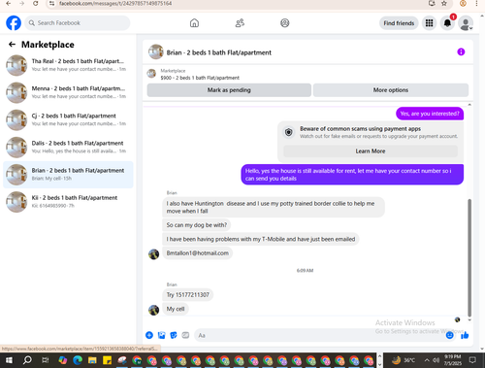
Task: Click More options button
Action: click(x=391, y=90)
